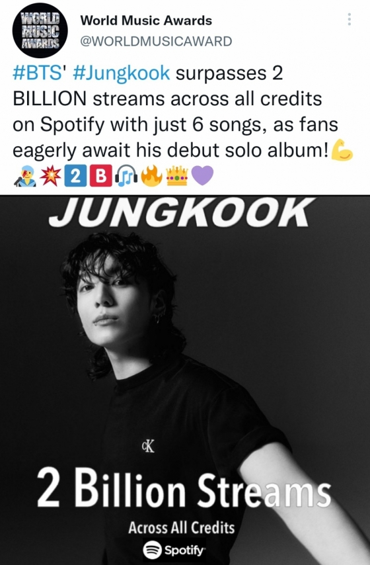This screenshot has height=565, width=370.
Task: Click the flexed bicep emoji
Action: pos(342,150)
